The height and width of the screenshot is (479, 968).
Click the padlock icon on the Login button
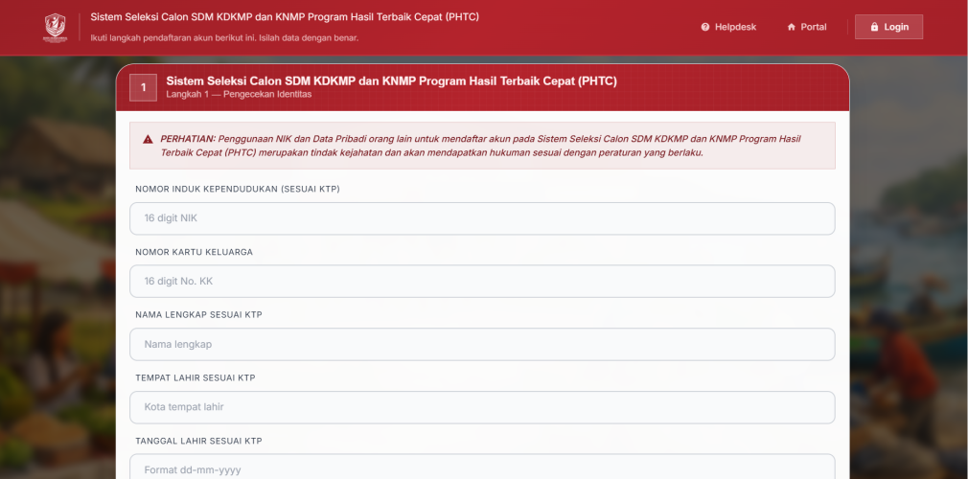pyautogui.click(x=874, y=27)
